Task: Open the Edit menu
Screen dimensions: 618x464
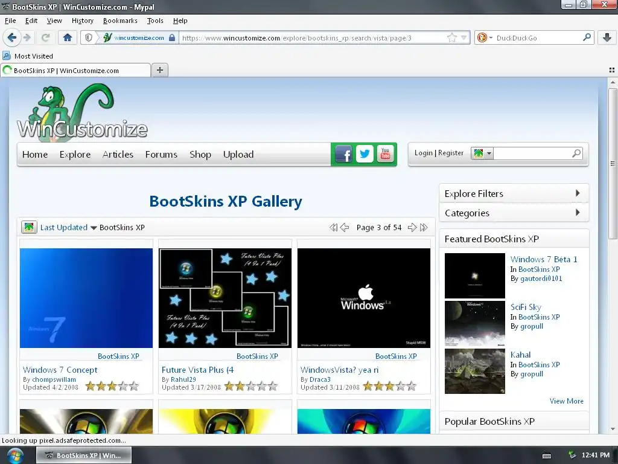Action: 31,21
